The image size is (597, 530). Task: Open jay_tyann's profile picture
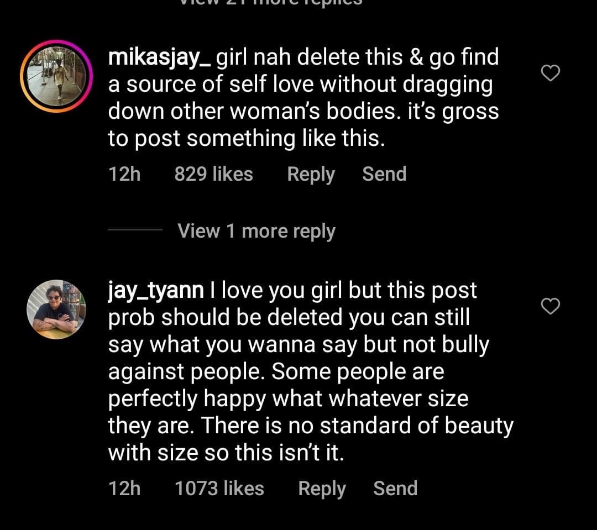[x=56, y=309]
